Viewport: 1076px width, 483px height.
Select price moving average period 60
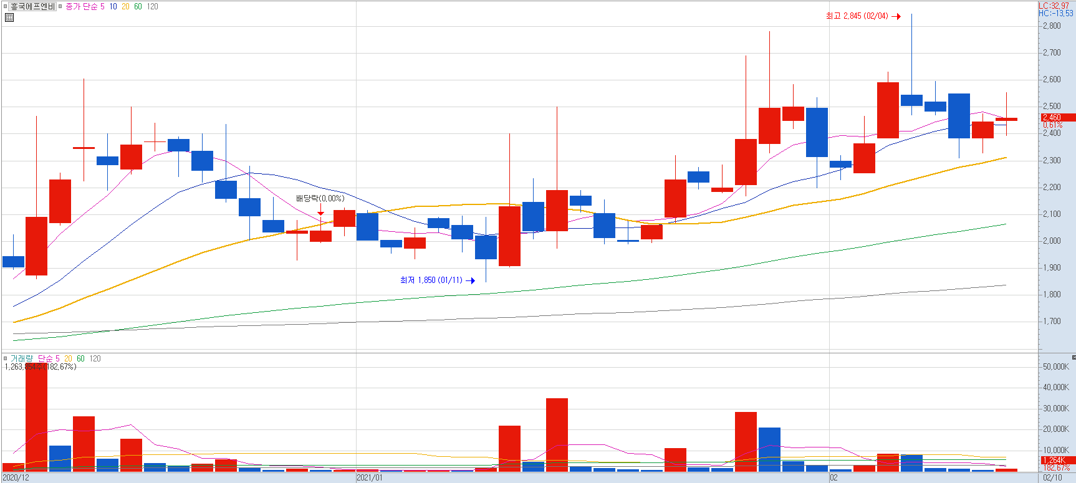(138, 6)
